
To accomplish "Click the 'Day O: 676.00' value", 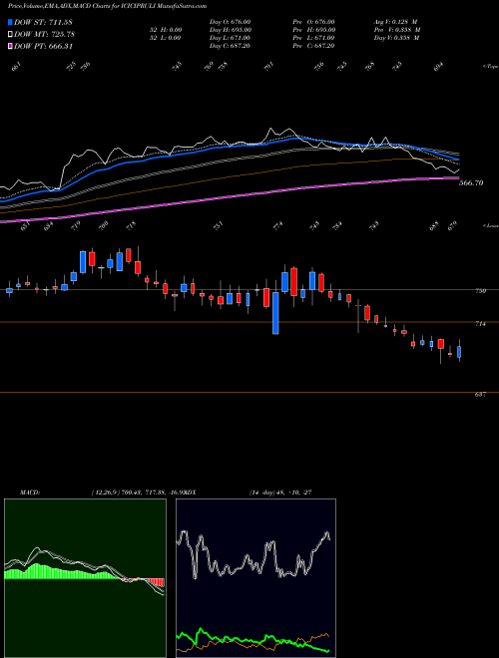I will tap(231, 22).
